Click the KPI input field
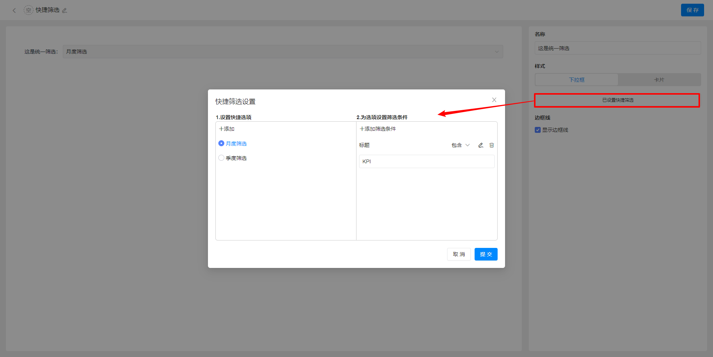Image resolution: width=713 pixels, height=357 pixels. point(426,161)
